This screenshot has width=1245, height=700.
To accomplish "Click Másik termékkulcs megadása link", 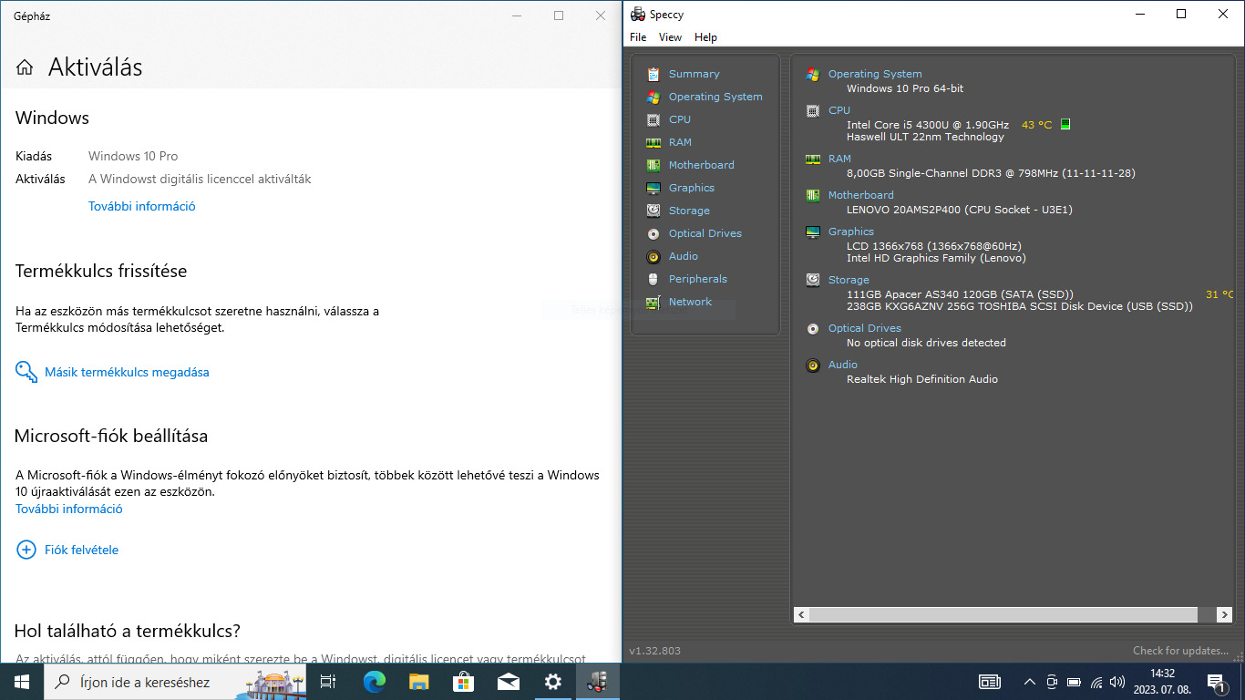I will [127, 372].
